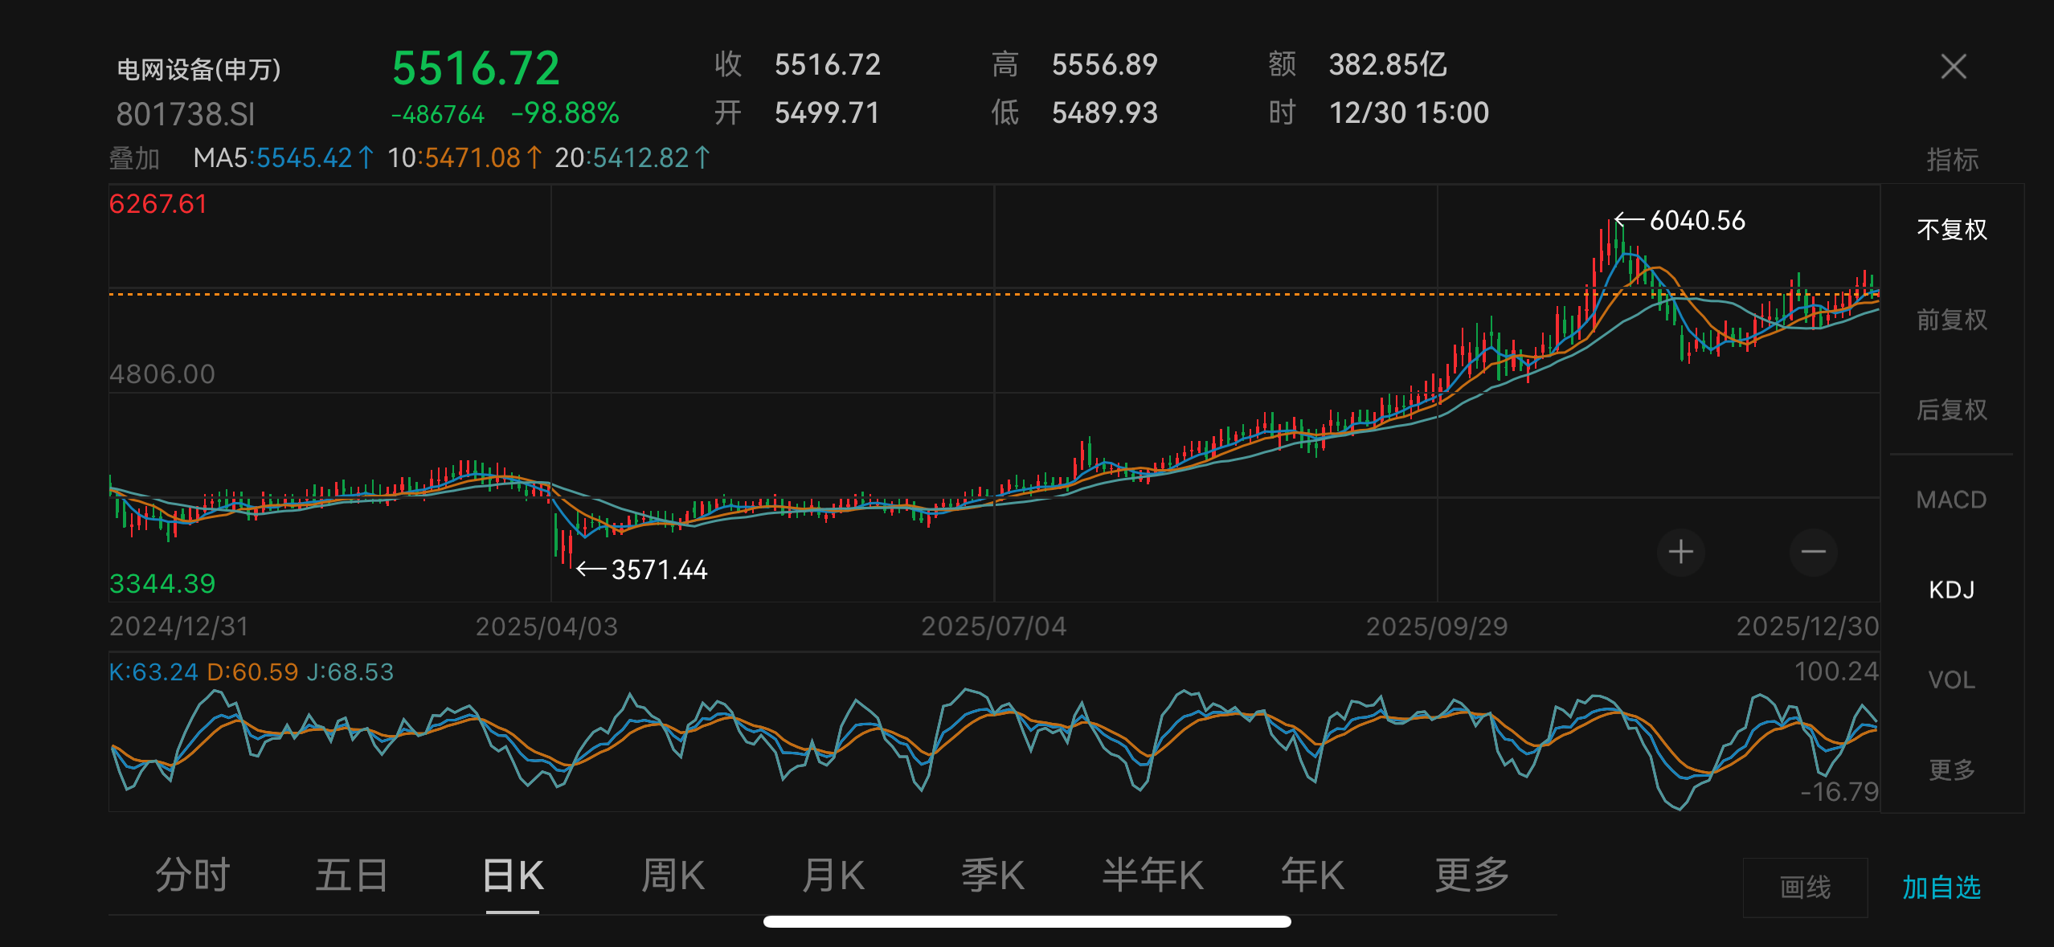
Task: Select the 月K monthly chart
Action: click(833, 876)
